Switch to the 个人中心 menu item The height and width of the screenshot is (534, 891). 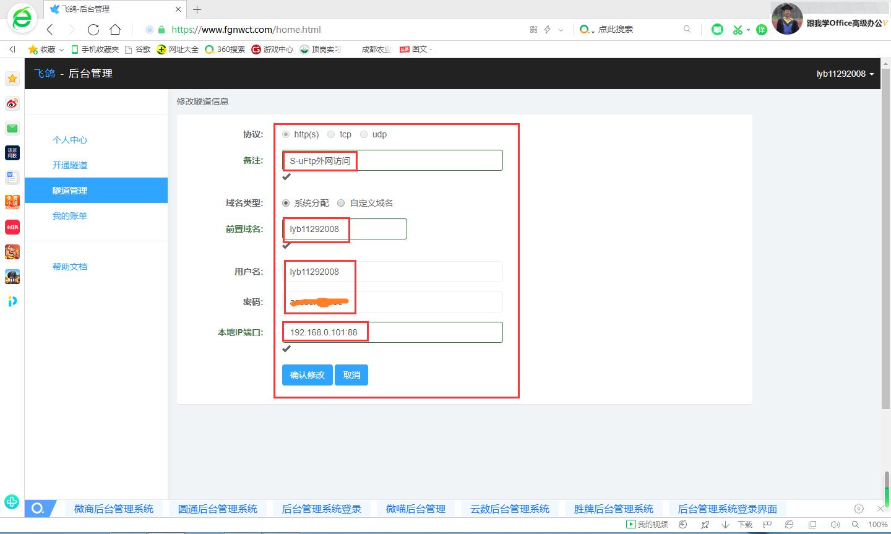point(69,140)
